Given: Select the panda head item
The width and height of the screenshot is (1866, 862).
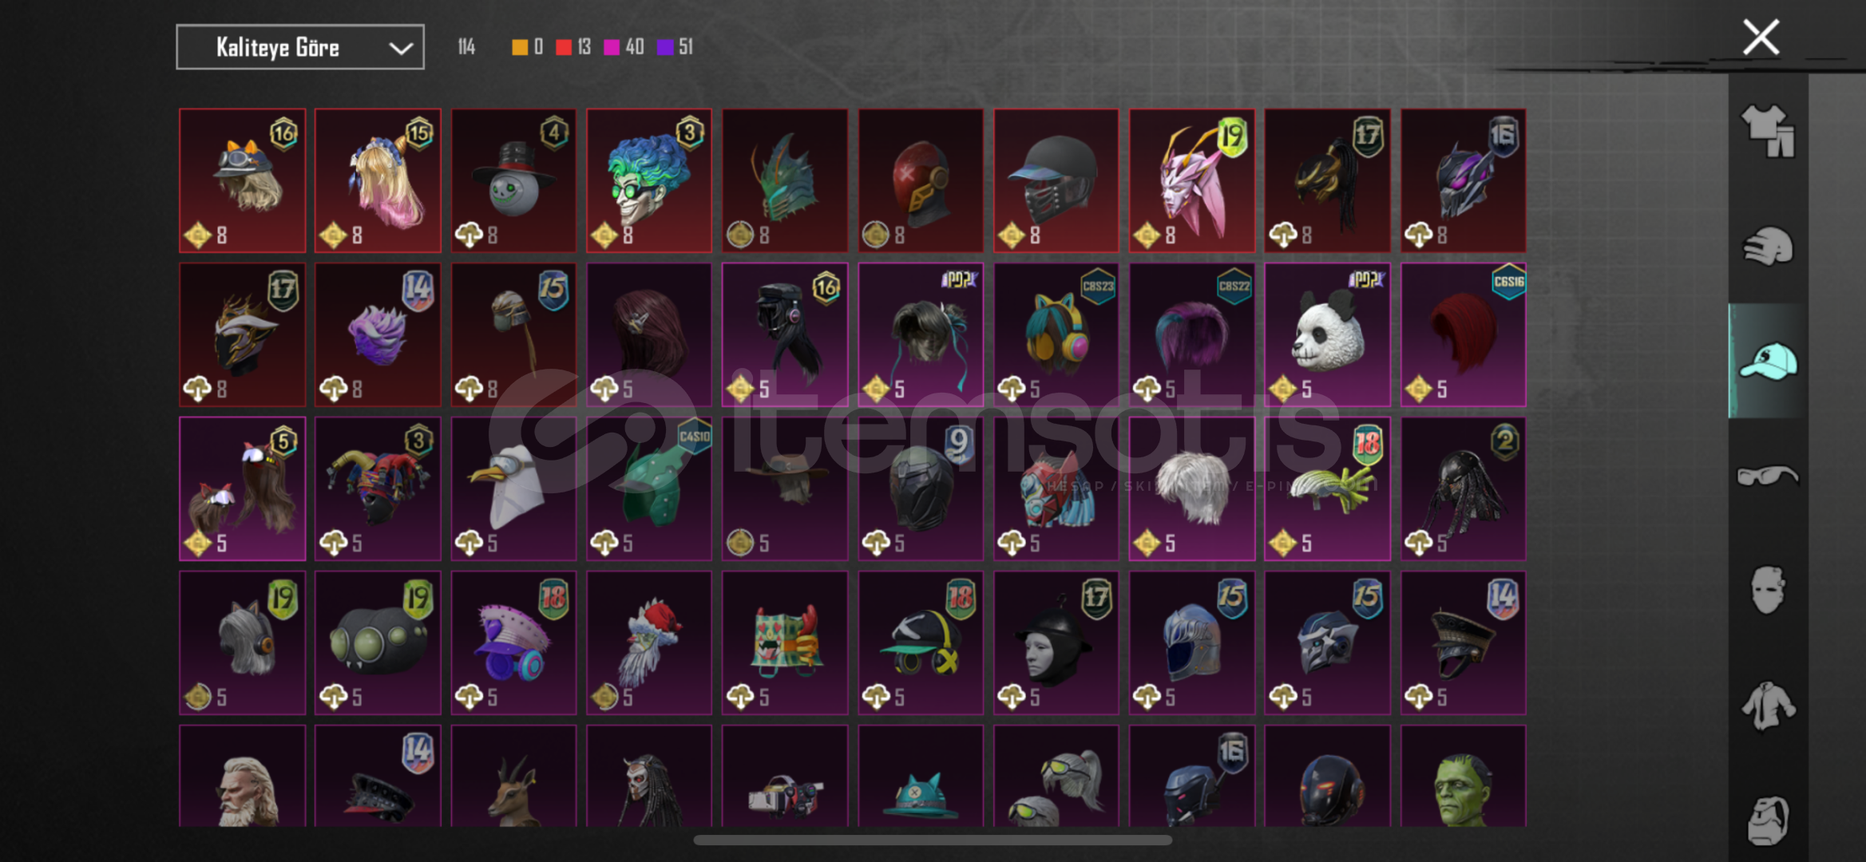Looking at the screenshot, I should (x=1327, y=334).
